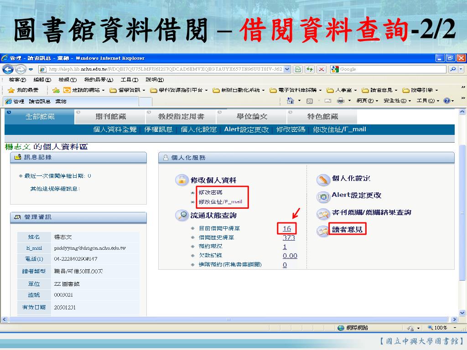The image size is (467, 350).
Task: Click the 書刊薦購/薦購結果查詢 icon
Action: click(322, 213)
